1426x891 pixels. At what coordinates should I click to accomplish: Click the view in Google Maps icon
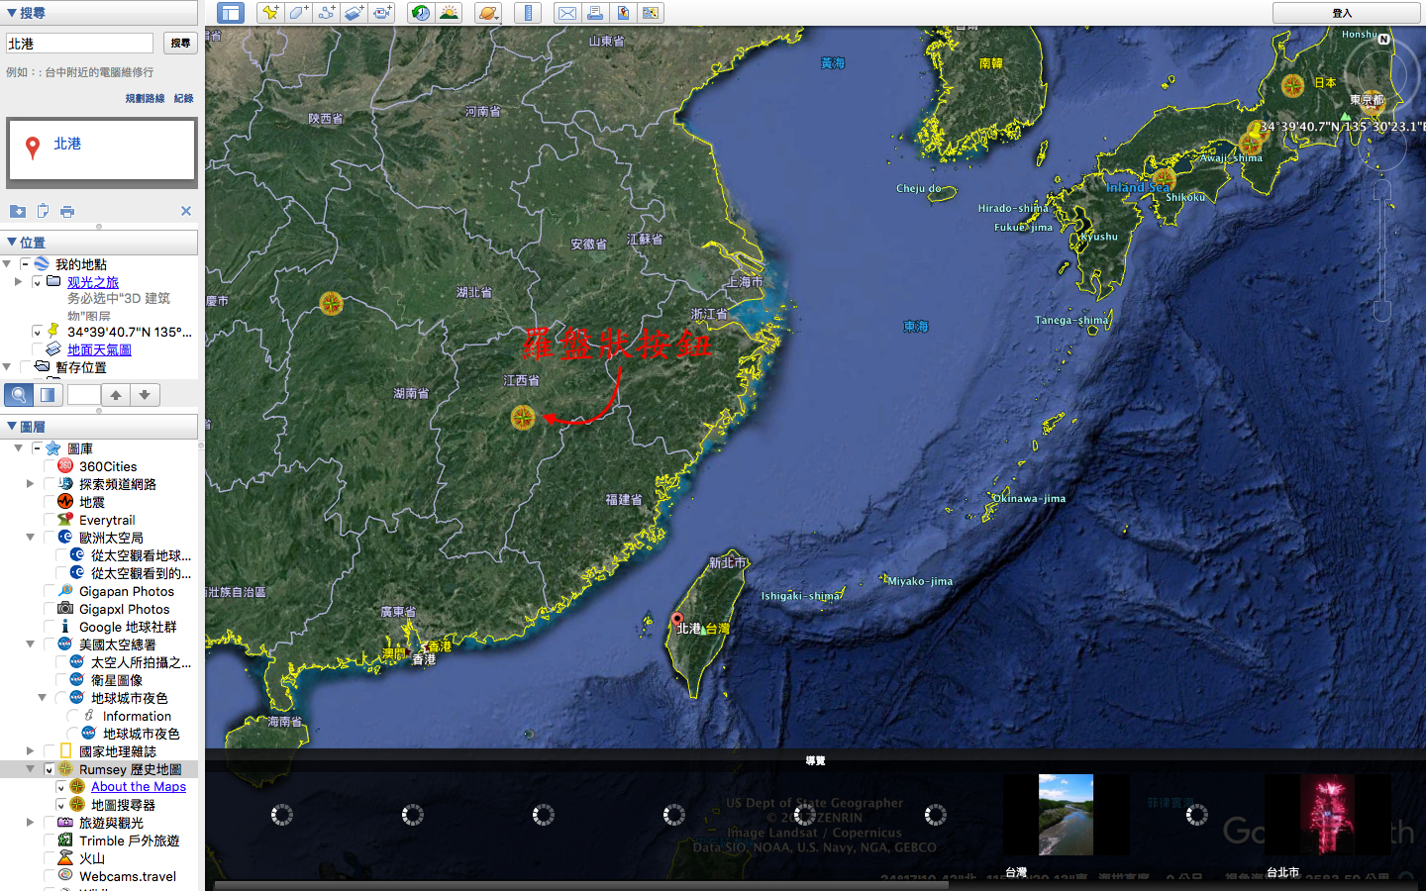coord(623,13)
